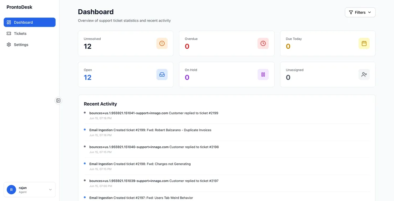Open the Unassigned stat card

(328, 74)
